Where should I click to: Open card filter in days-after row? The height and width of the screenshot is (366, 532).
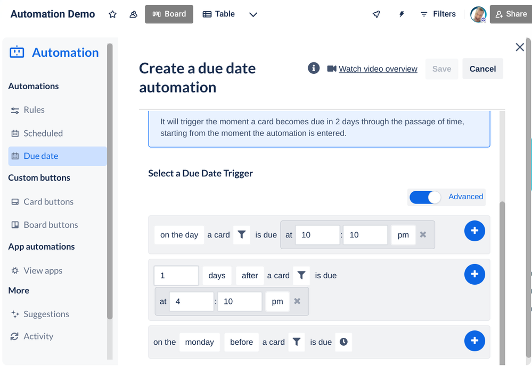301,275
